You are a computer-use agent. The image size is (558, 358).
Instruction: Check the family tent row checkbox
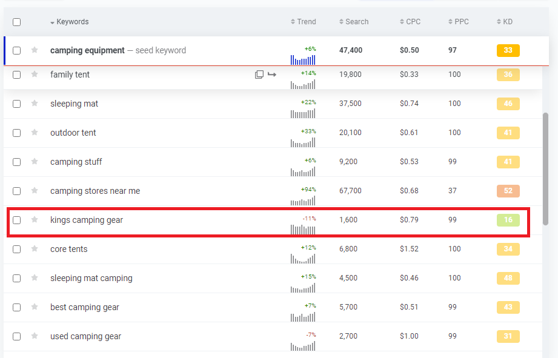coord(17,75)
